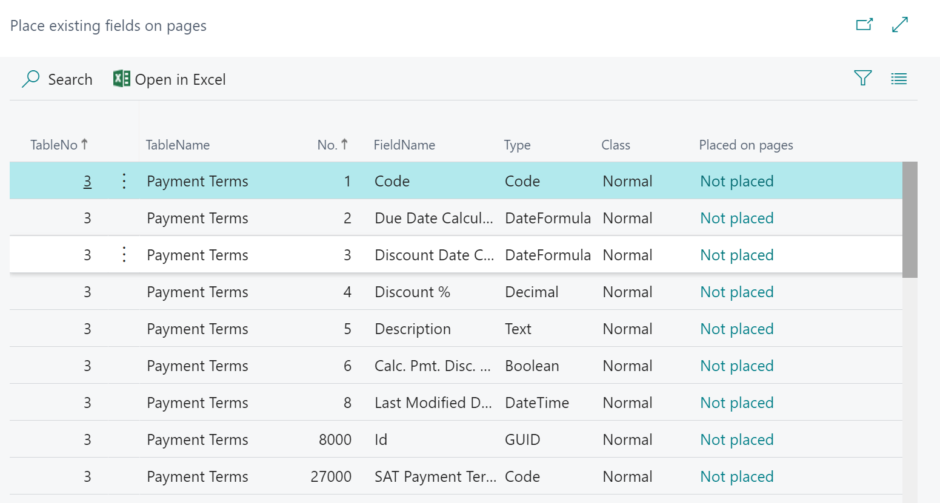Select the Last Modified D... field row
This screenshot has width=940, height=503.
coord(456,403)
